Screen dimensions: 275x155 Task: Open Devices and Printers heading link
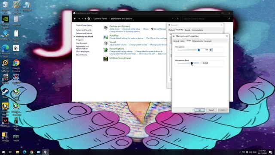(119, 26)
